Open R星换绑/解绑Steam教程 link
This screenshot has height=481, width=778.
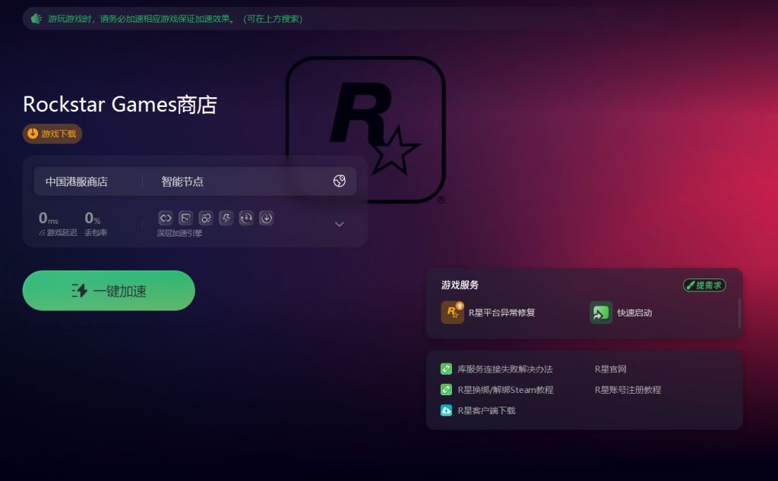[505, 390]
